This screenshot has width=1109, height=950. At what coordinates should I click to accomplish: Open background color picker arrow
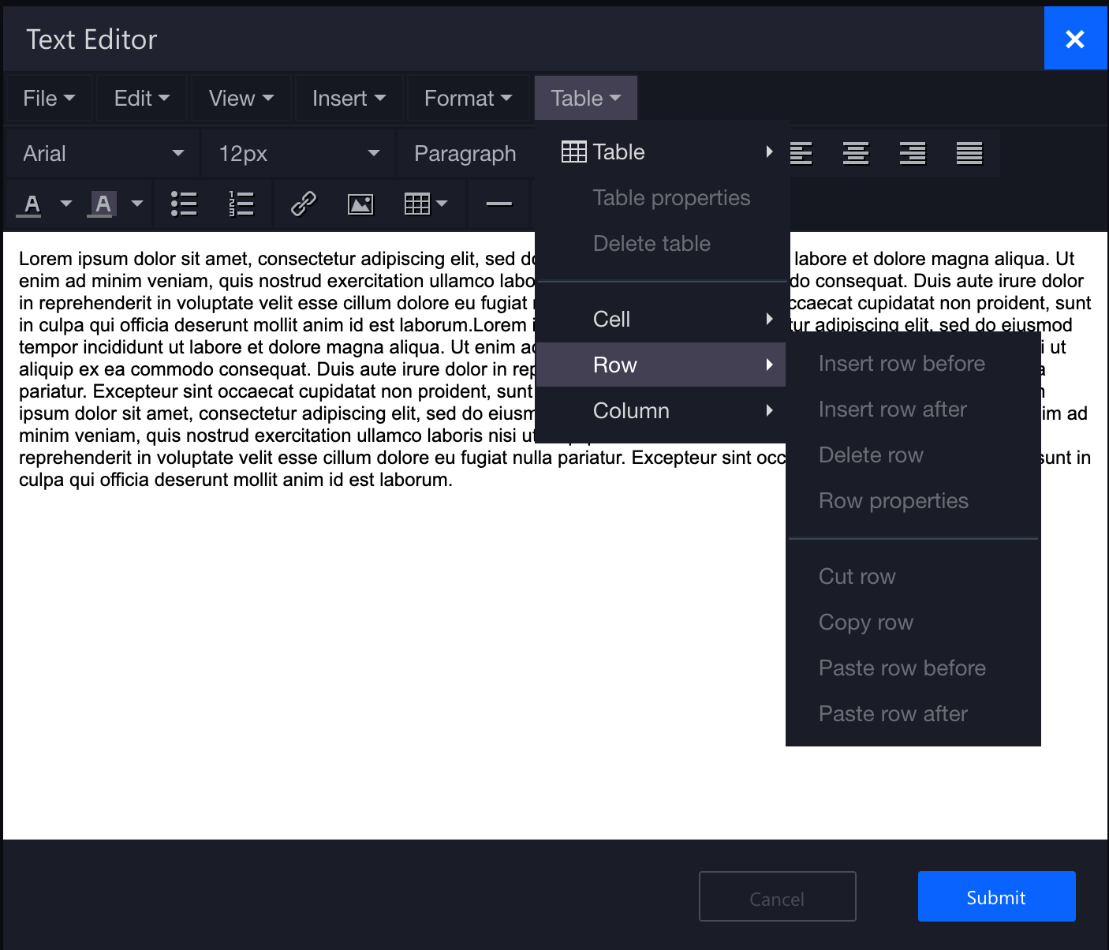[x=137, y=204]
